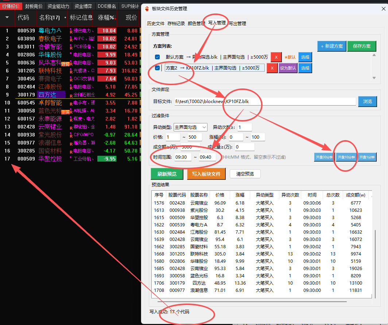Click the 价格 upper limit field showing 500
This screenshot has height=325, width=388.
(195, 137)
